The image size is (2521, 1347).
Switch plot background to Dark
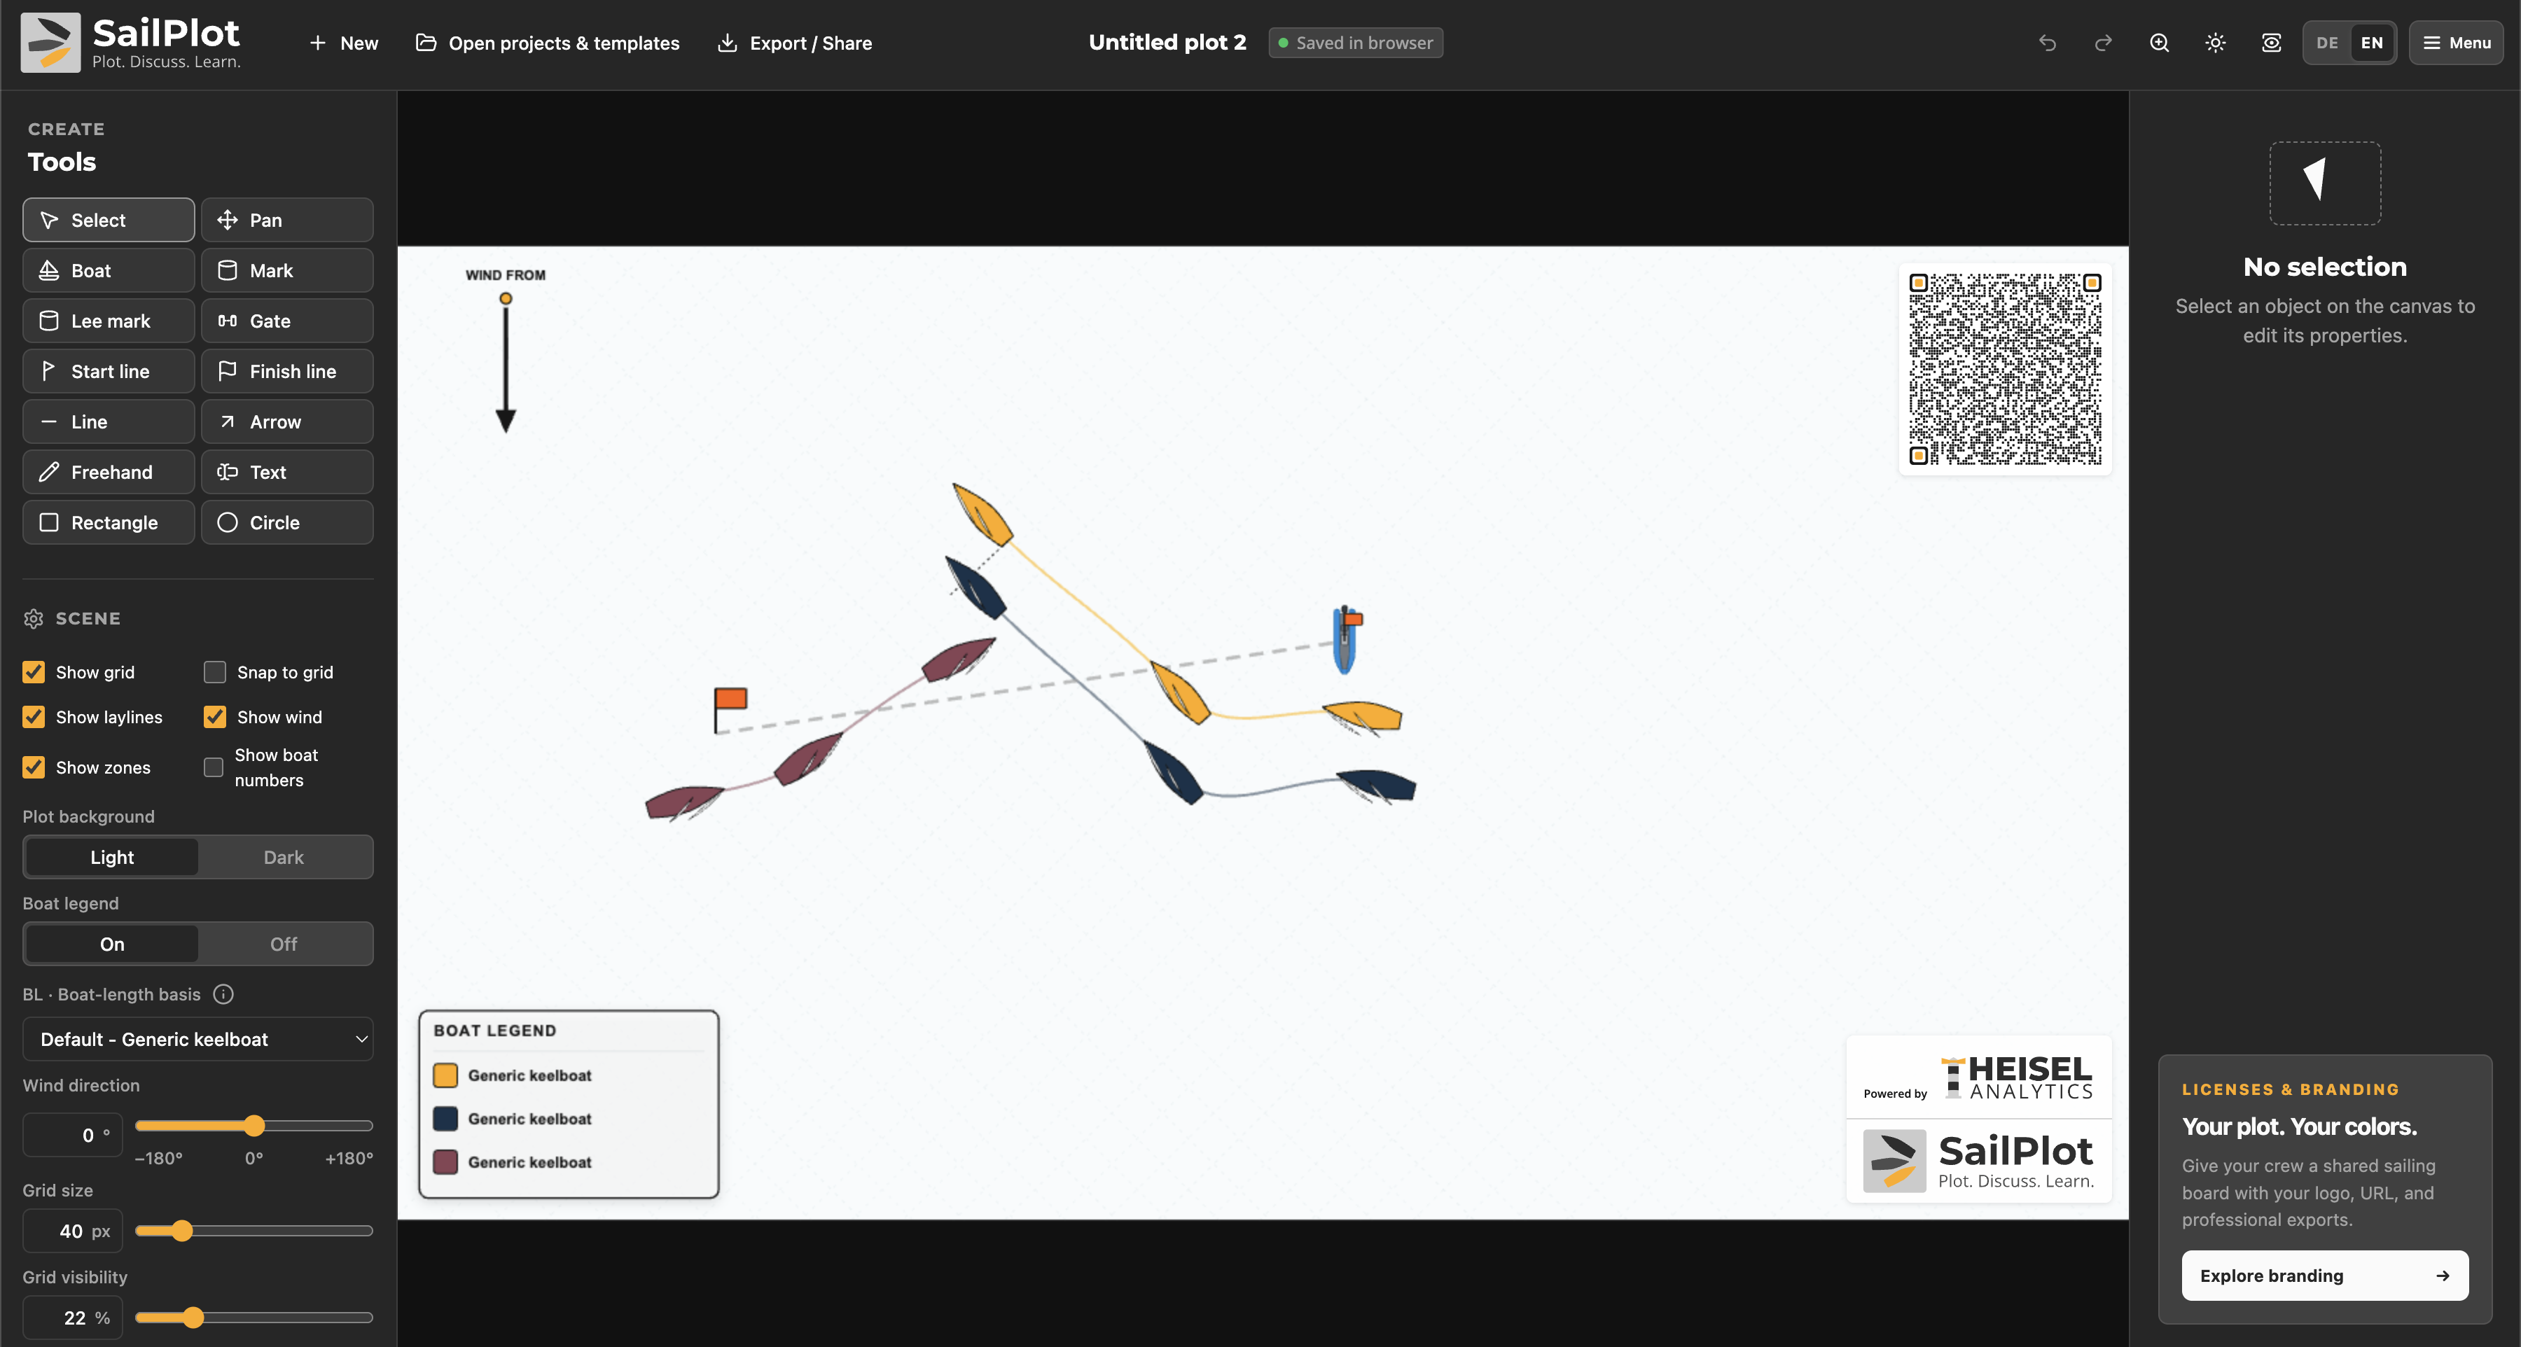point(284,857)
